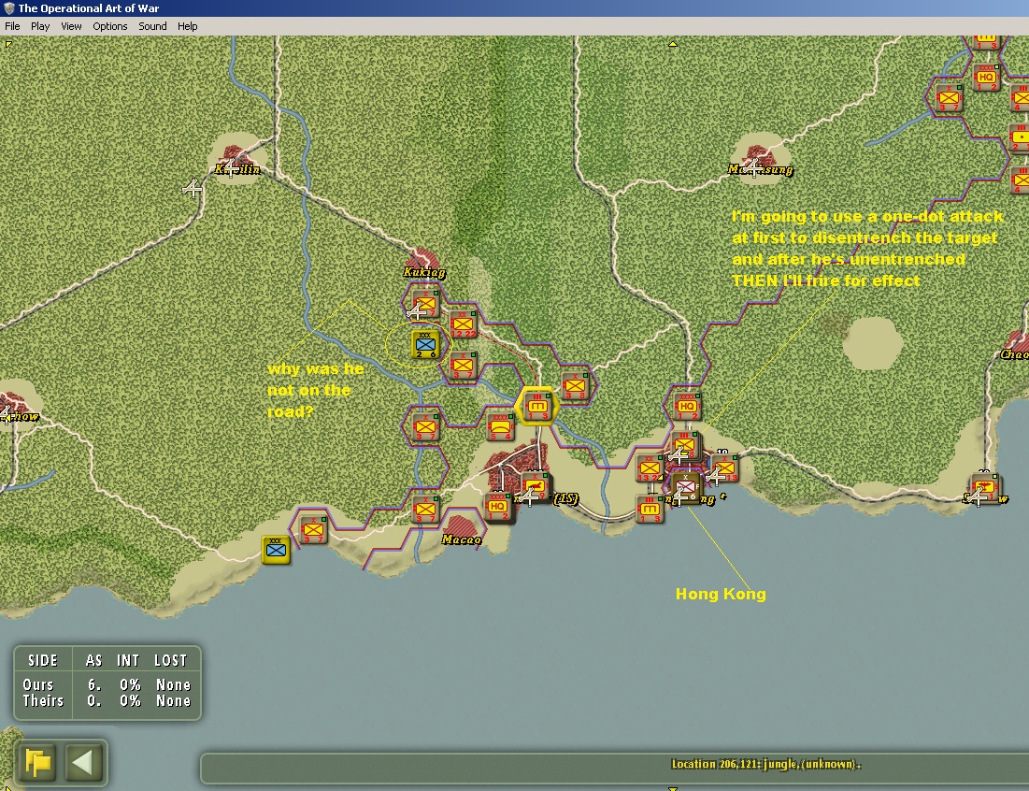The image size is (1029, 791).
Task: Click the Kukiag city label
Action: pos(424,272)
